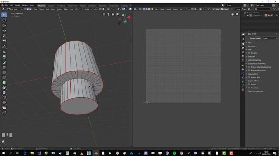
Task: Enable the Bloom checkbox
Action: point(249,84)
